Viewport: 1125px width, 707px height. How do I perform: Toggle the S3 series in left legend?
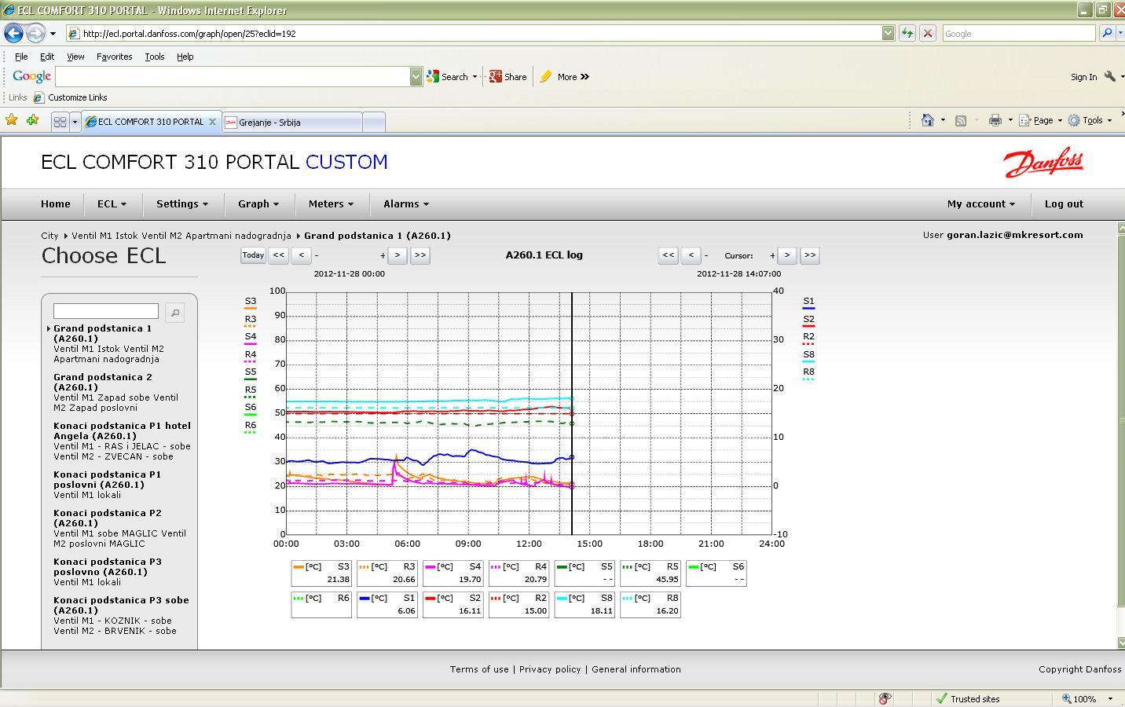click(251, 302)
